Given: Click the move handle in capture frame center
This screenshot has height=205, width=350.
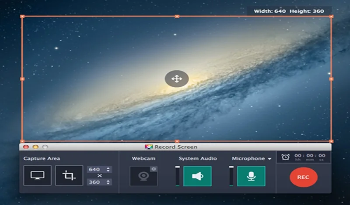Looking at the screenshot, I should 177,79.
